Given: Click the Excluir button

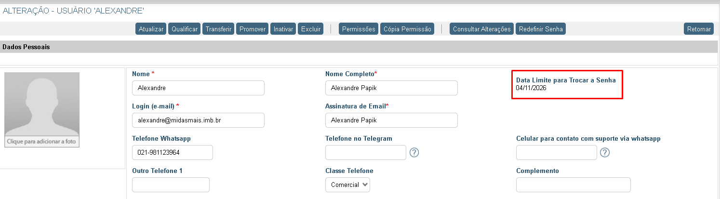Looking at the screenshot, I should (311, 29).
